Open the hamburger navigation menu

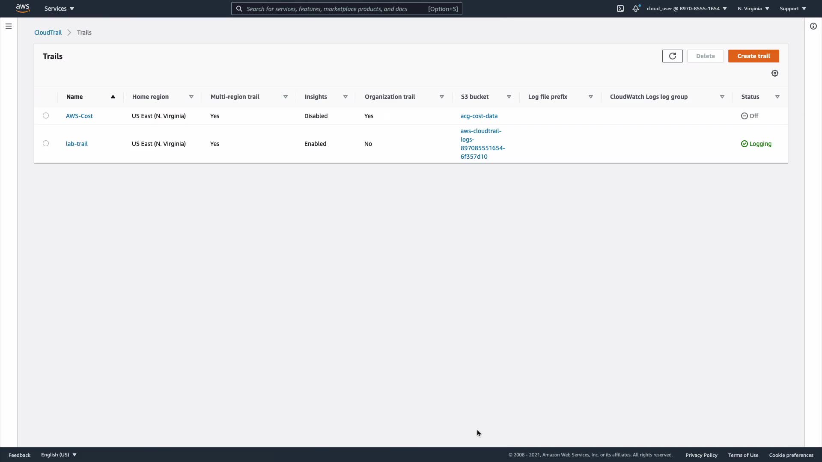8,26
